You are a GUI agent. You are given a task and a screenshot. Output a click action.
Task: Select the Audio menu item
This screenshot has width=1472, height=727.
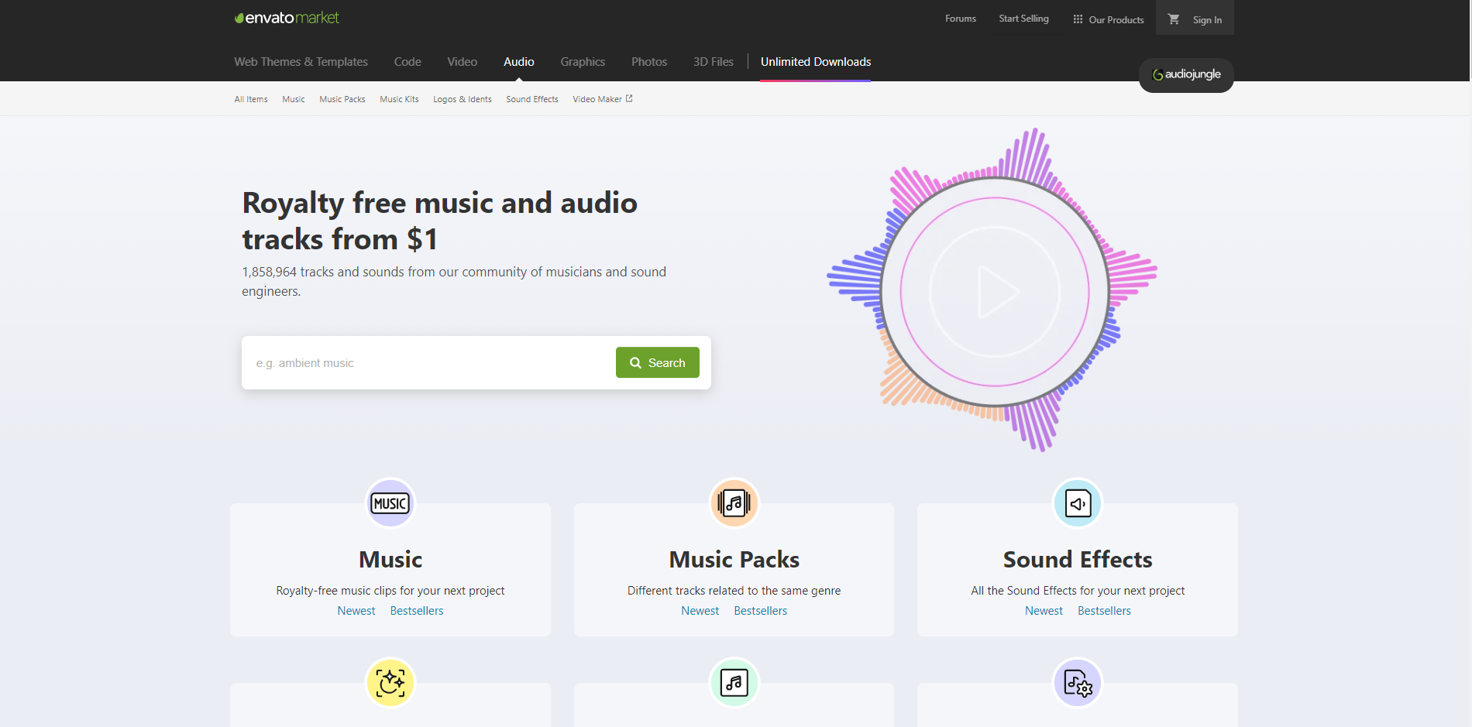519,62
